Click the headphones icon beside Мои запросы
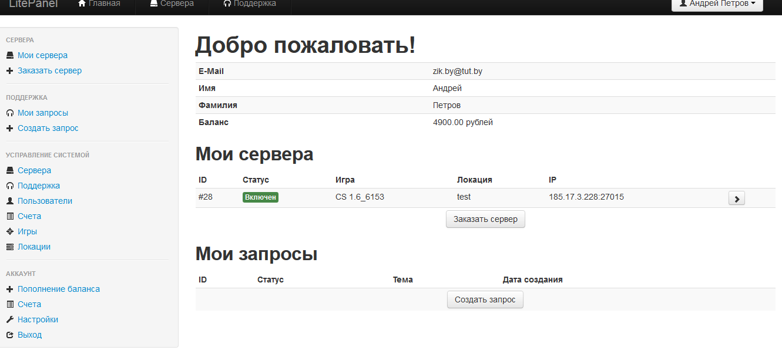 click(x=10, y=113)
